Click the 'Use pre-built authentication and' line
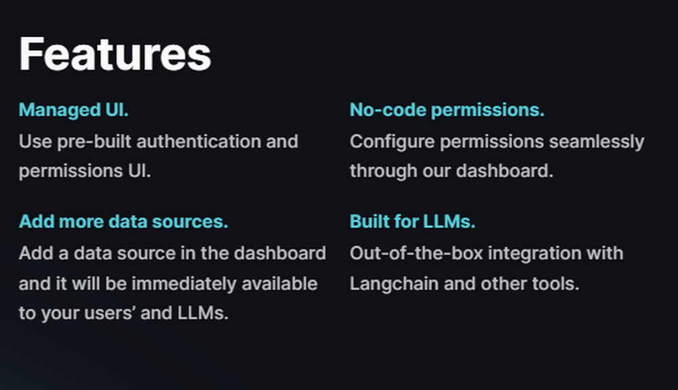 tap(158, 142)
